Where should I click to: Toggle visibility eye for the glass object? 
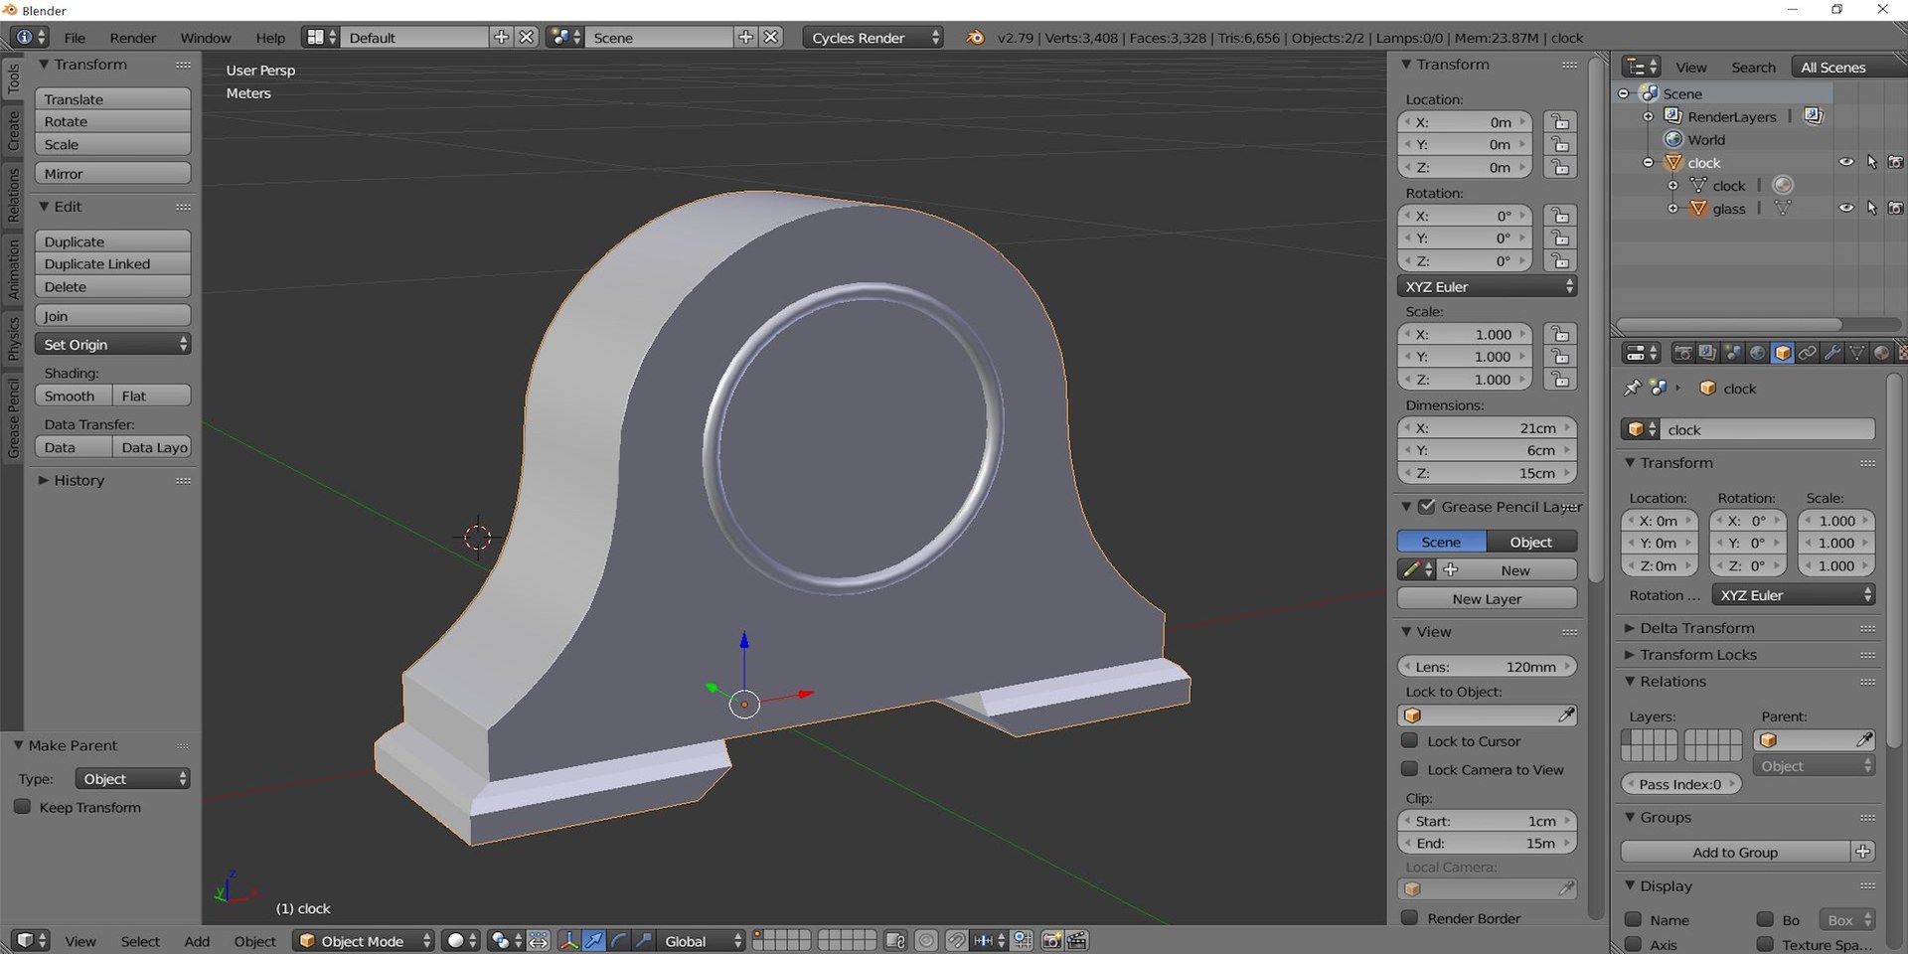coord(1846,208)
